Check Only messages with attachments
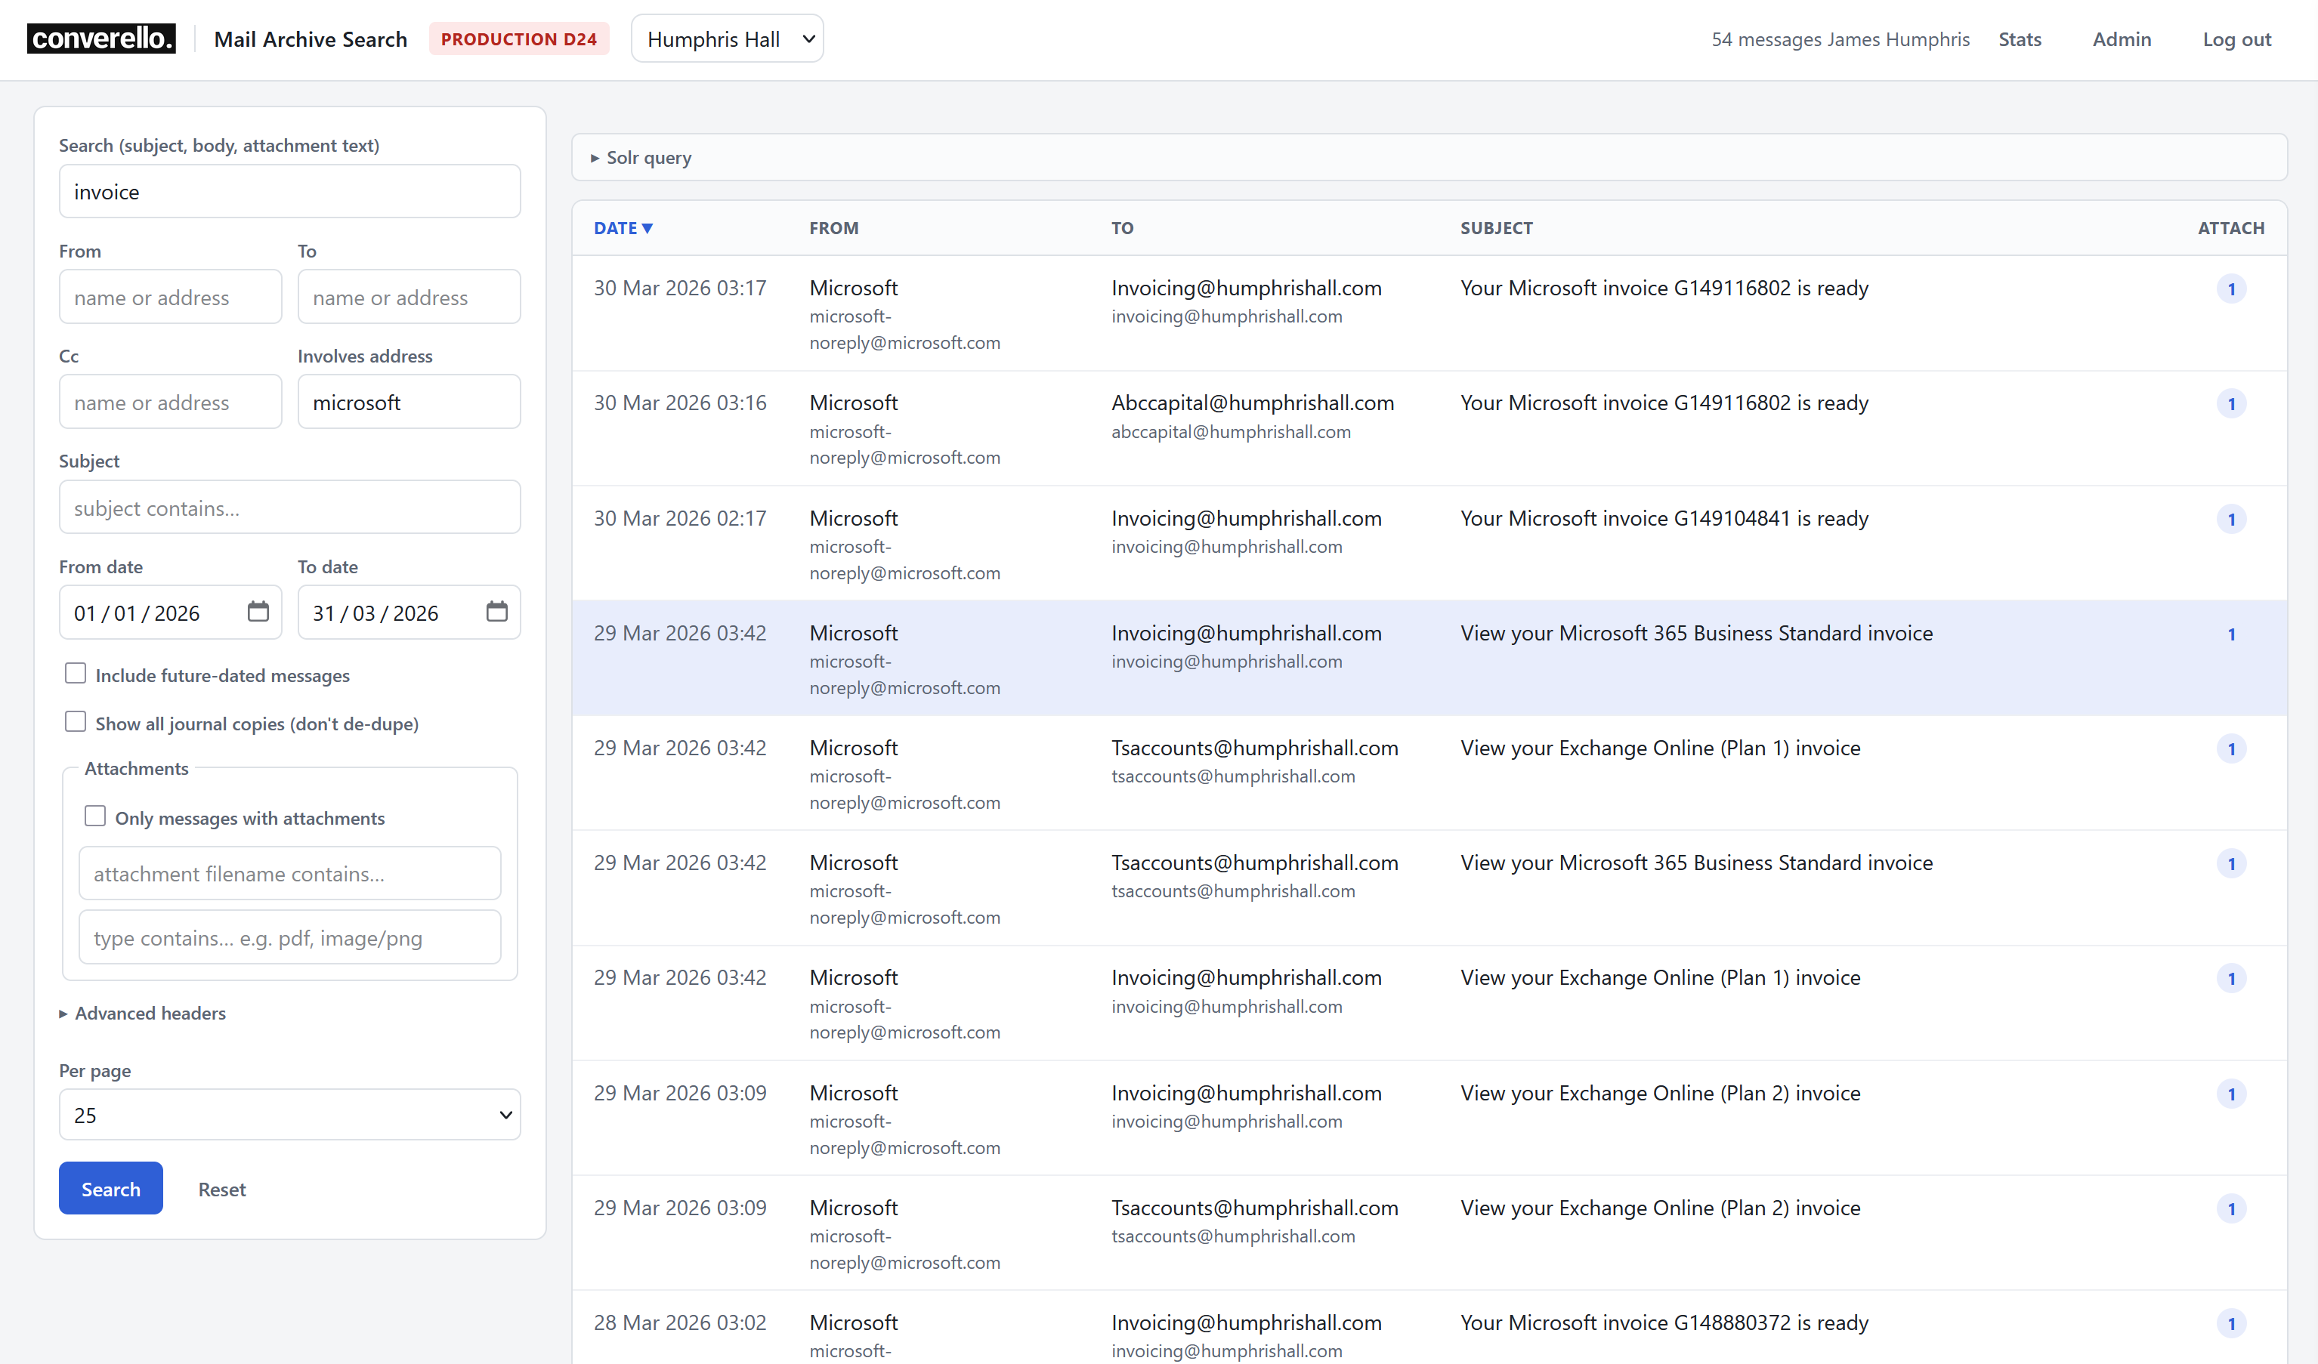This screenshot has height=1364, width=2318. (94, 816)
